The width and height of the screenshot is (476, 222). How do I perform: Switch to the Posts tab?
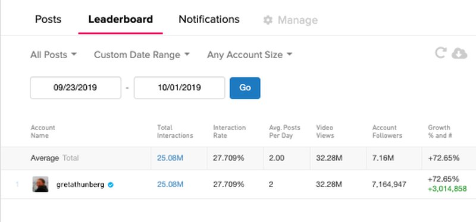(48, 20)
